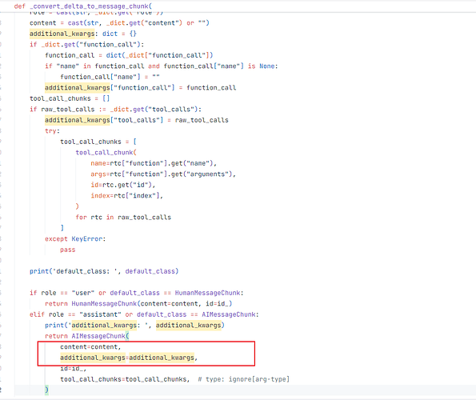Click the function_call["name"] = "" assignment
476x400 pixels.
110,77
